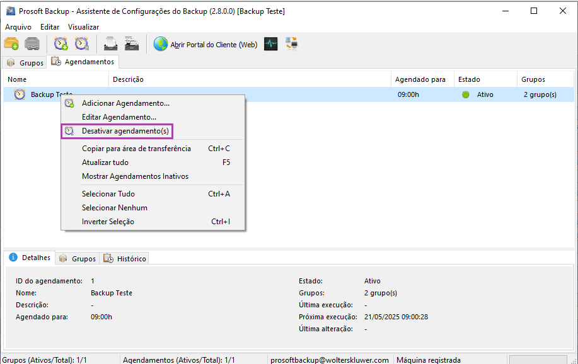Image resolution: width=578 pixels, height=364 pixels.
Task: Open the Arquivo menu
Action: click(x=18, y=27)
